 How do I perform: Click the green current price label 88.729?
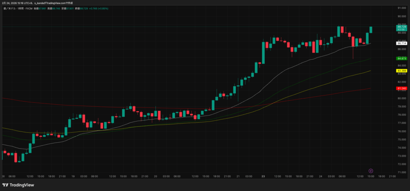(401, 26)
